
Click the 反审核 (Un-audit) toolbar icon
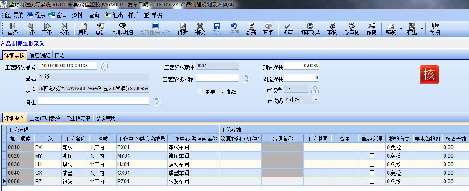click(352, 29)
